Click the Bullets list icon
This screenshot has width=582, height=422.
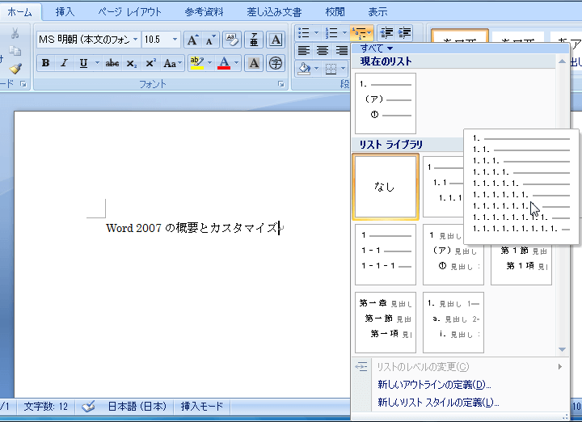[x=304, y=33]
